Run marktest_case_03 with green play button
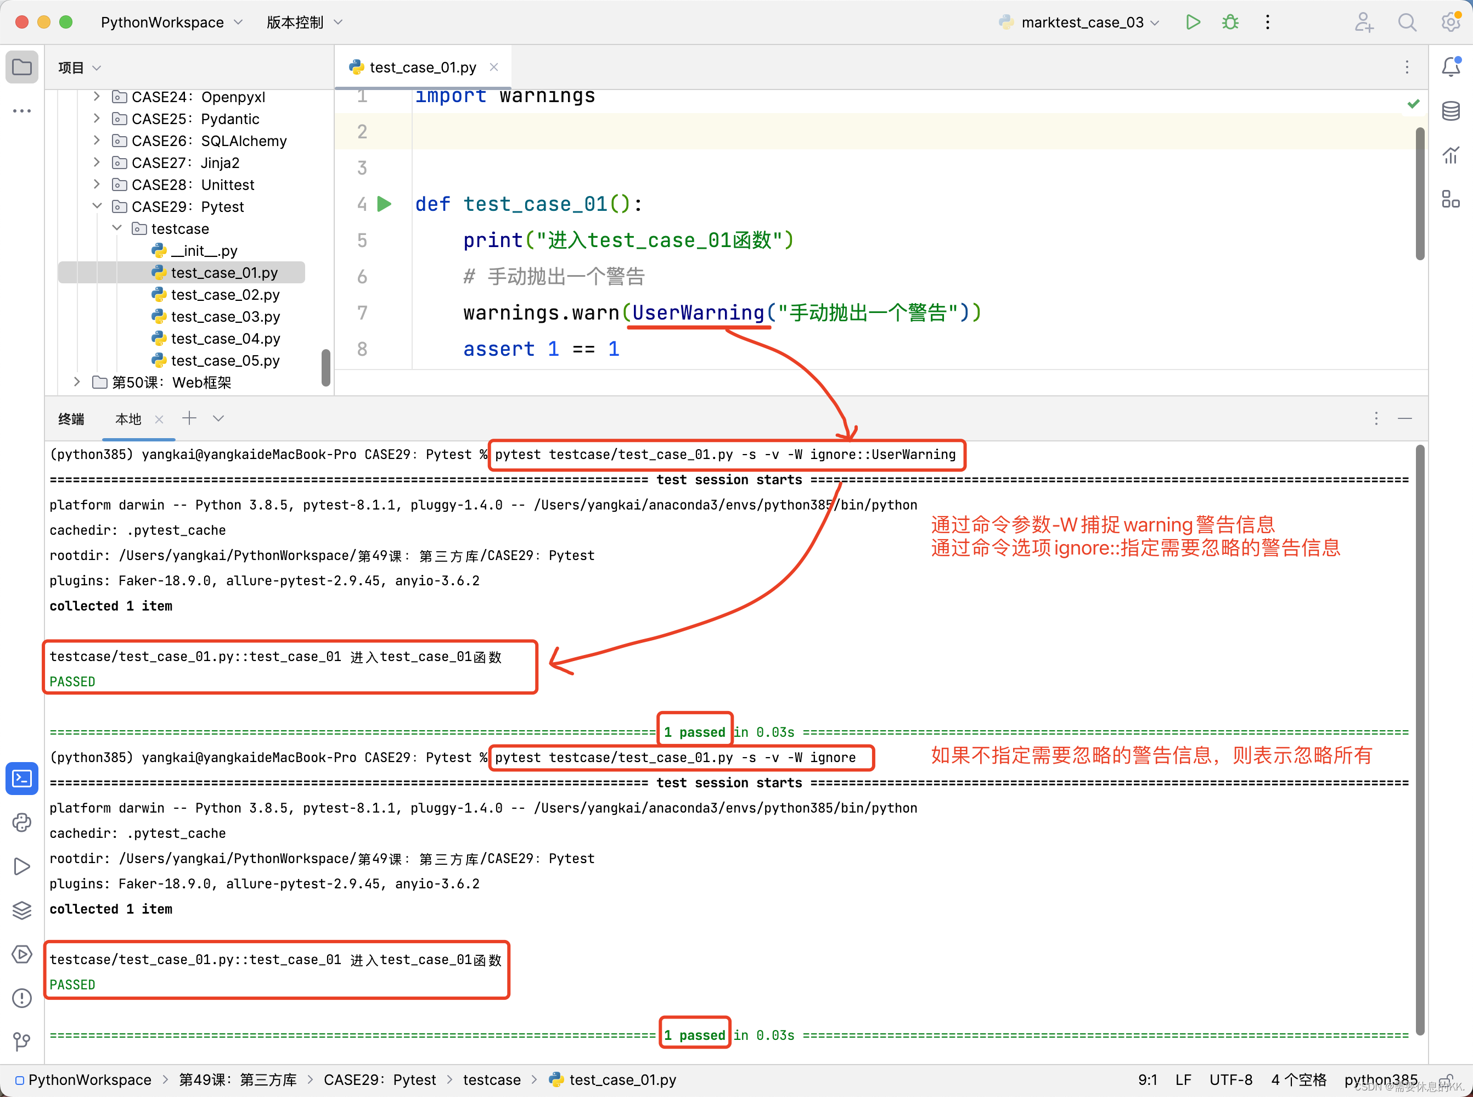 pos(1193,22)
